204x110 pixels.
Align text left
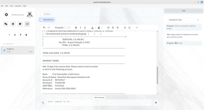[109, 28]
